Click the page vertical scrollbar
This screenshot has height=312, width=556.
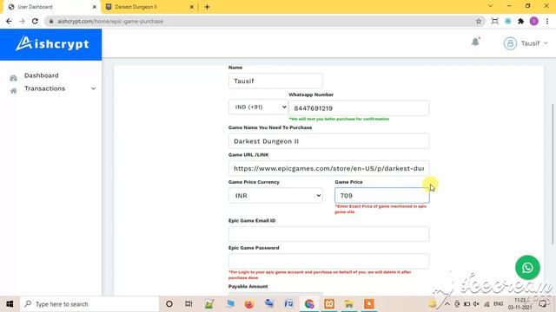coord(553,173)
